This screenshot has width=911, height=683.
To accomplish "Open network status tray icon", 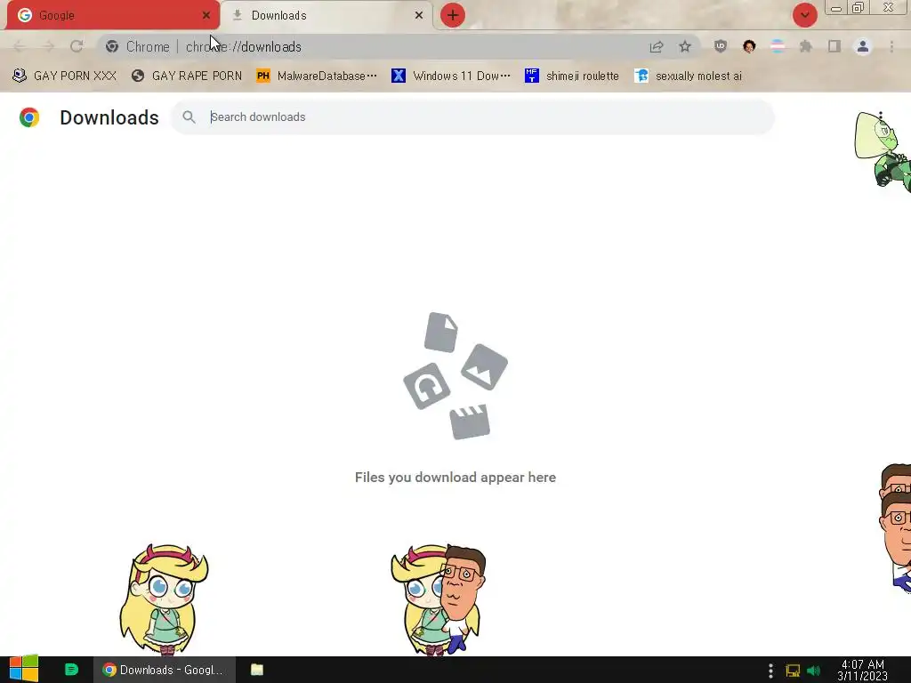I will [x=793, y=671].
